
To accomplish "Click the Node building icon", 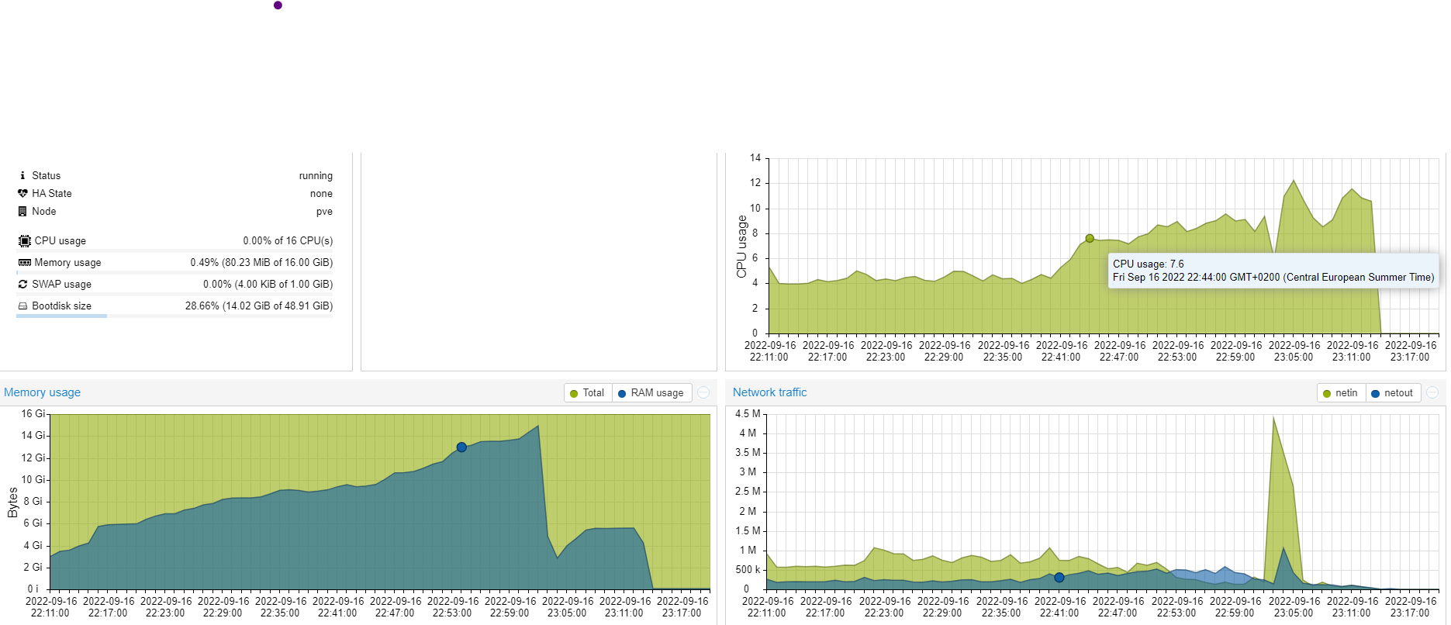I will pyautogui.click(x=22, y=211).
